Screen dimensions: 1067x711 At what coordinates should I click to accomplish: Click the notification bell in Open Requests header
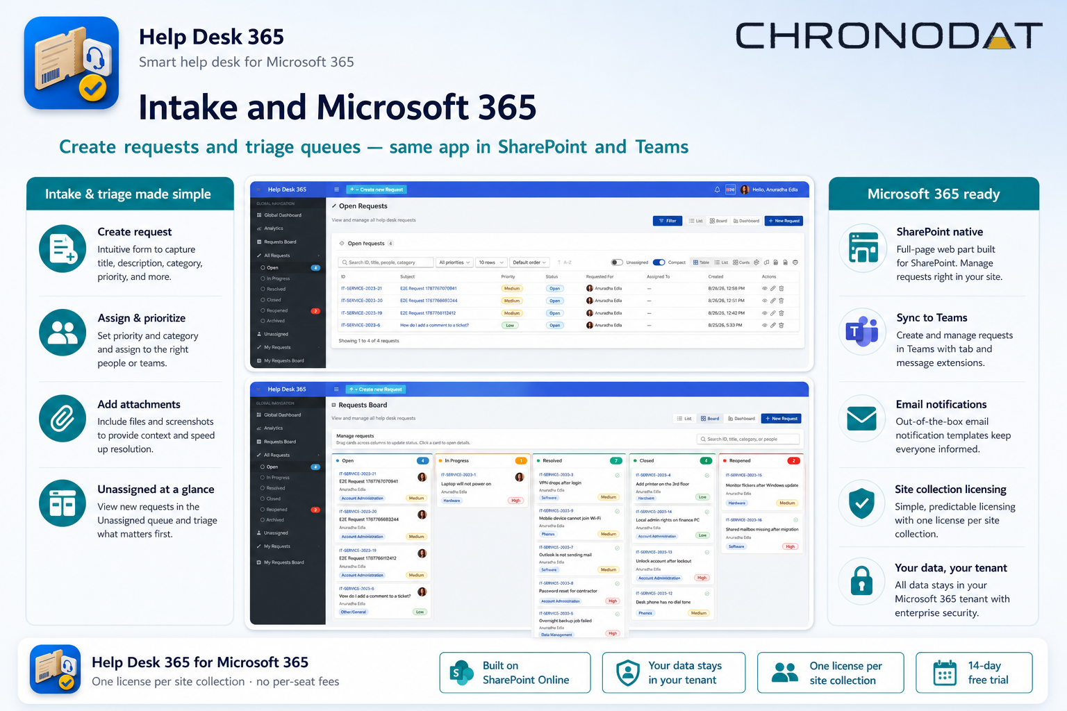coord(717,190)
